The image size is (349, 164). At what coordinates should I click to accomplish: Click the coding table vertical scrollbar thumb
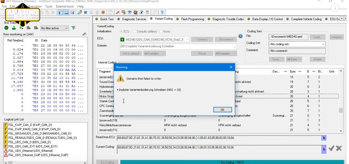341,110
